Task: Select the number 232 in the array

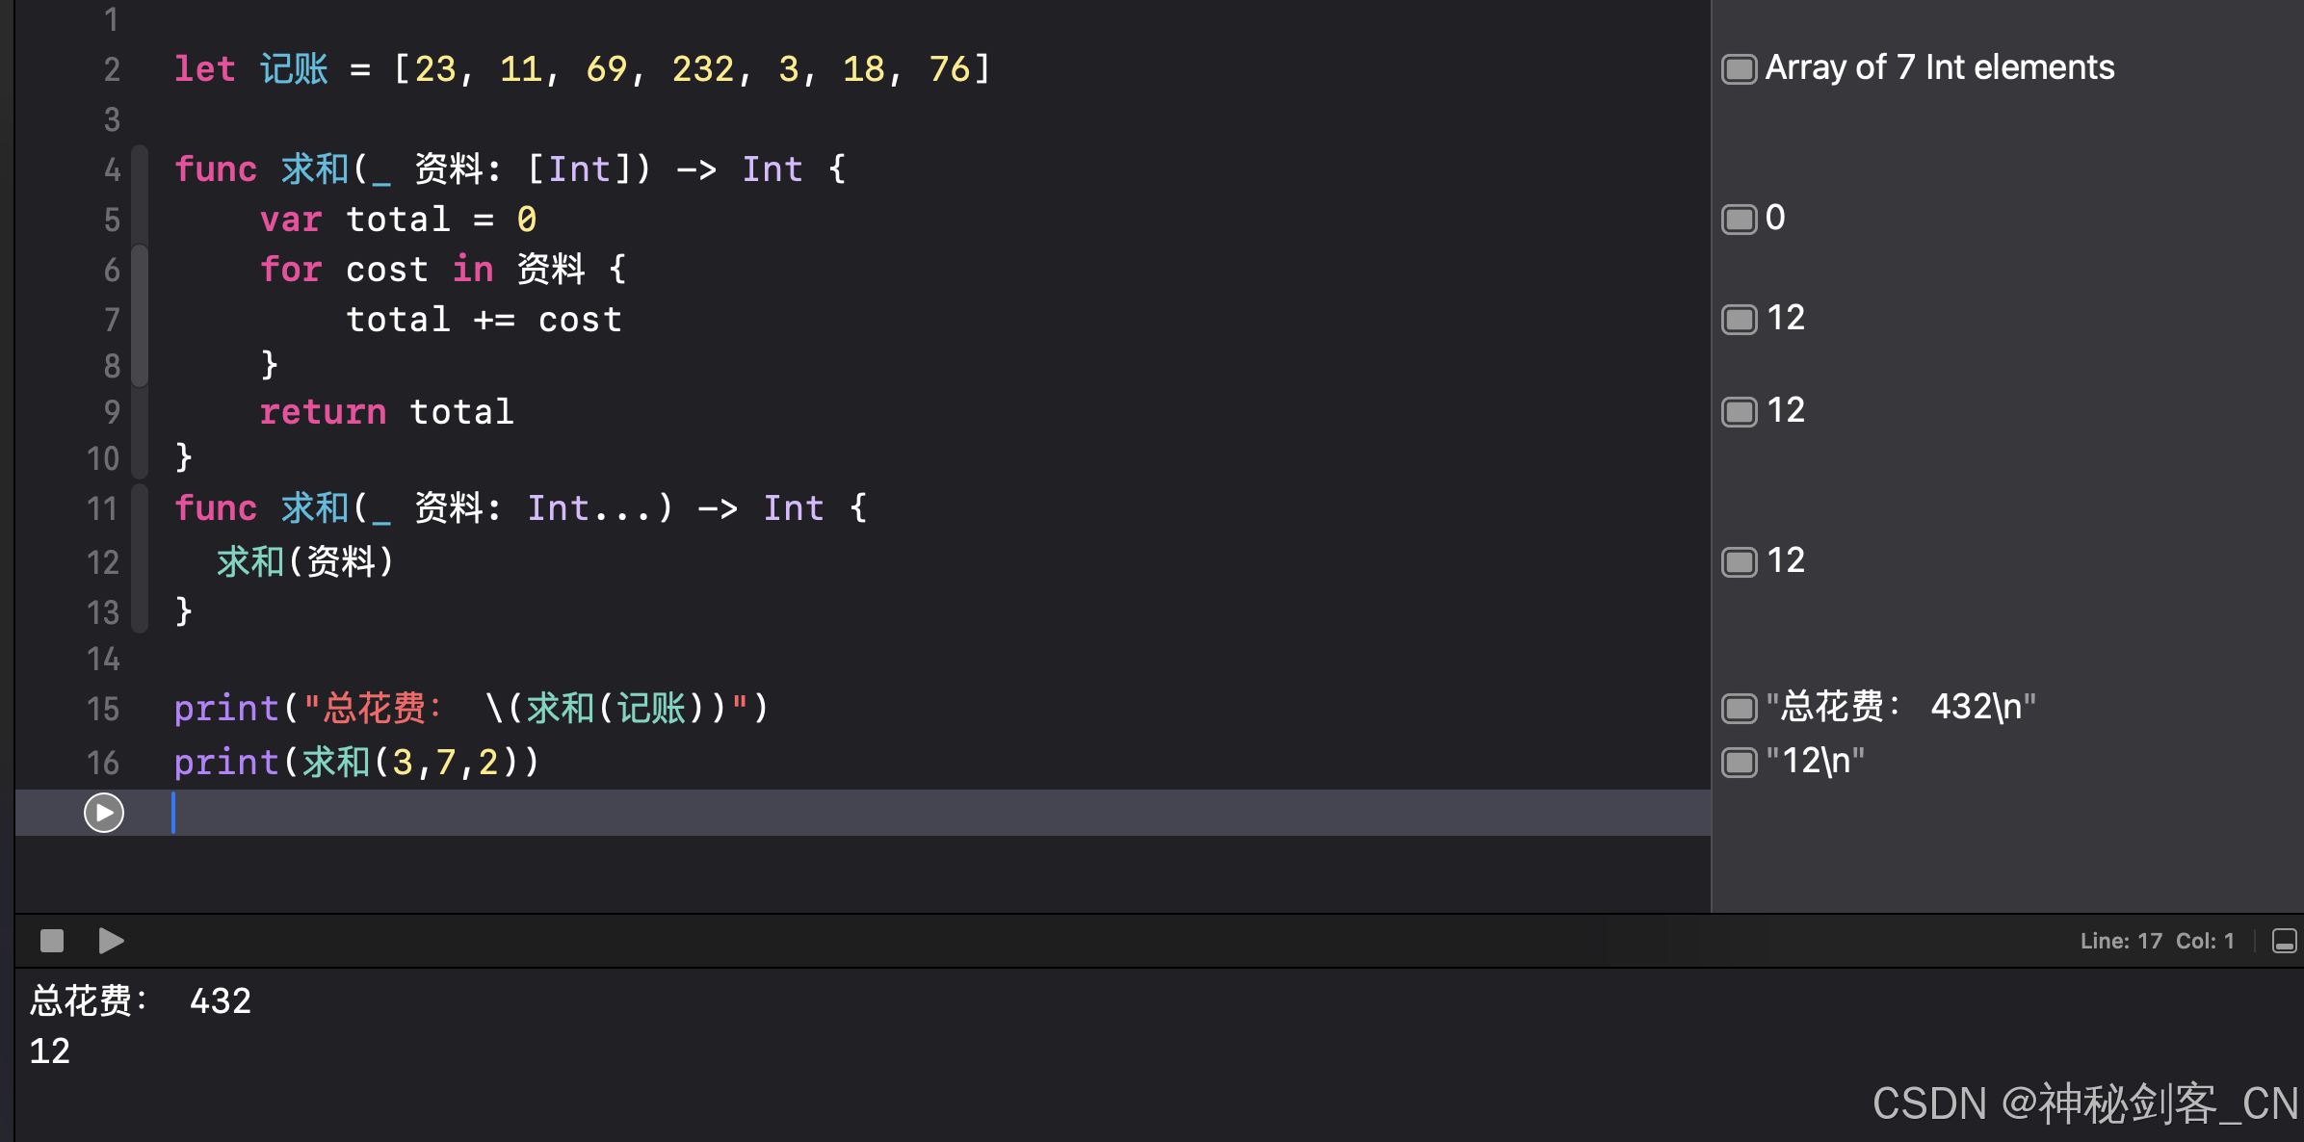Action: (703, 69)
